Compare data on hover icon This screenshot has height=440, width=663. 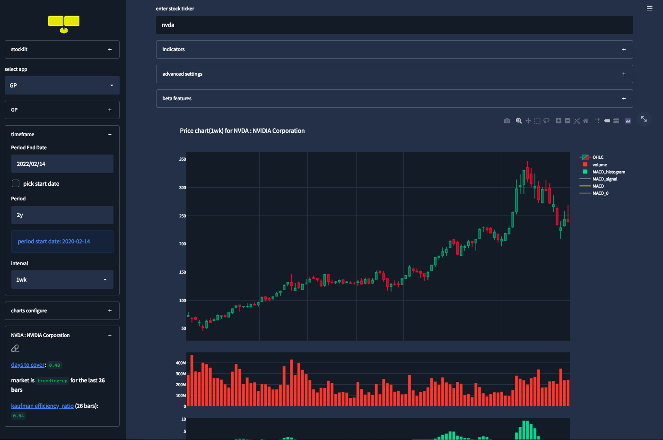pyautogui.click(x=616, y=121)
